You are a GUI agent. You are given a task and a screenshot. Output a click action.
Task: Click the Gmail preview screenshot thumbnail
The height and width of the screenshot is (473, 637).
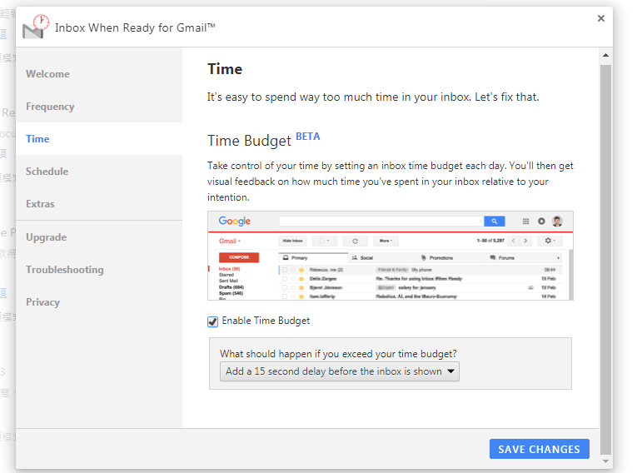coord(390,255)
